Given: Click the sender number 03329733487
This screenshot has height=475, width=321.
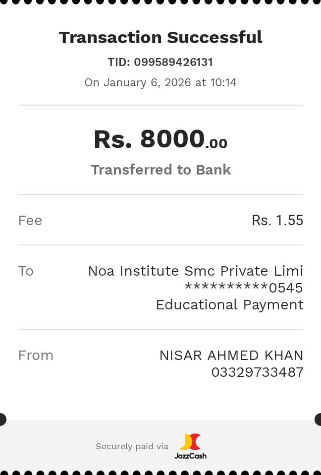Looking at the screenshot, I should [x=257, y=372].
